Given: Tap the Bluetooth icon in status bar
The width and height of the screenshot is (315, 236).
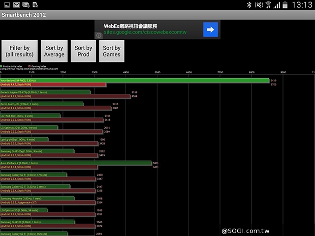Looking at the screenshot, I should [x=250, y=5].
